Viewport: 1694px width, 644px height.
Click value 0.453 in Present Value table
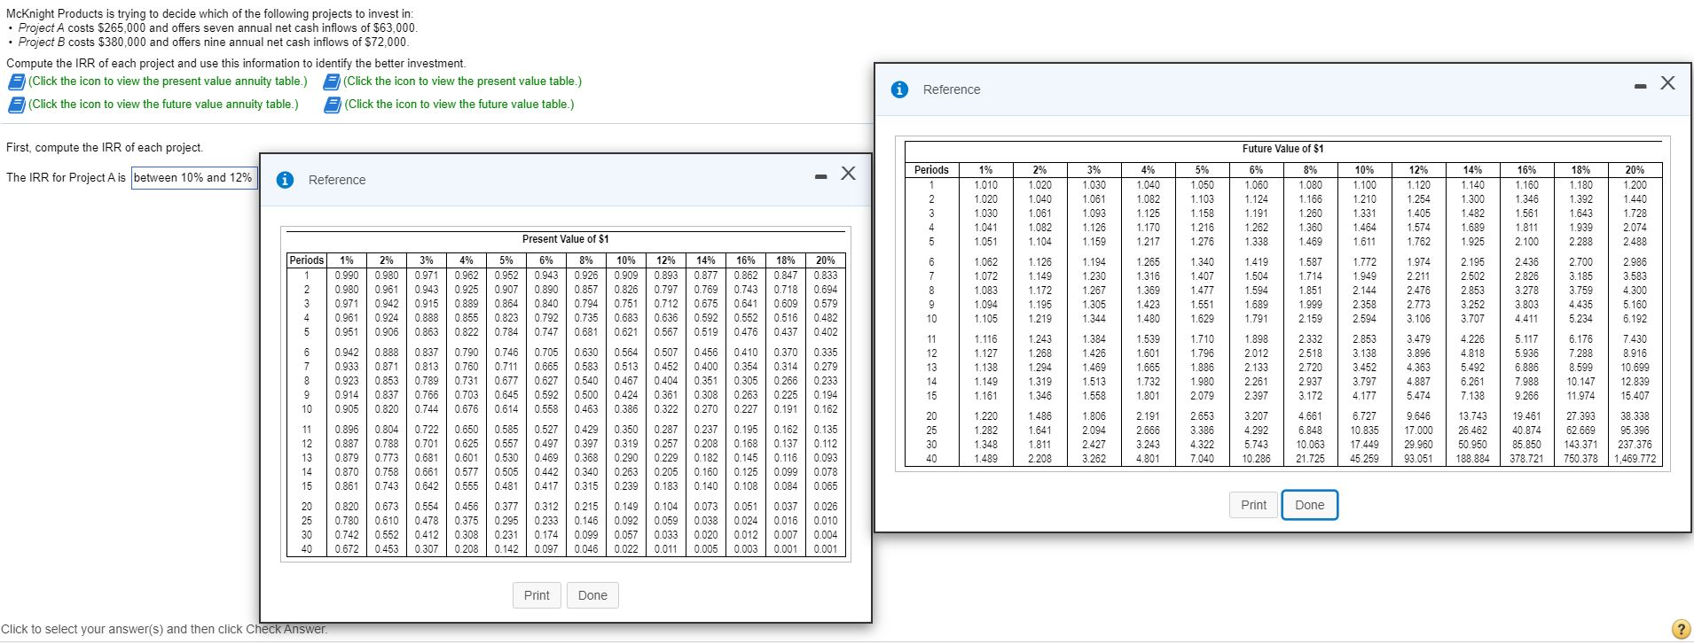point(387,549)
